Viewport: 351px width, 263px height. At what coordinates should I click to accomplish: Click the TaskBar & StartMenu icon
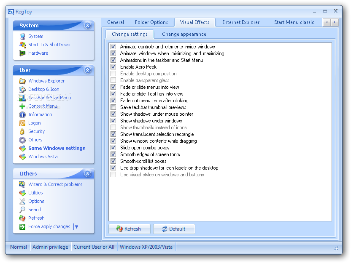[x=22, y=98]
